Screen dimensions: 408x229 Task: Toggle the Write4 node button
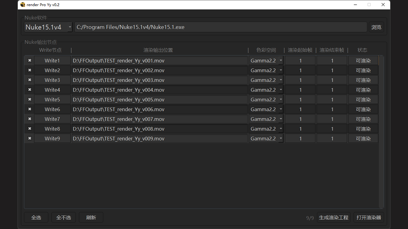coord(52,90)
